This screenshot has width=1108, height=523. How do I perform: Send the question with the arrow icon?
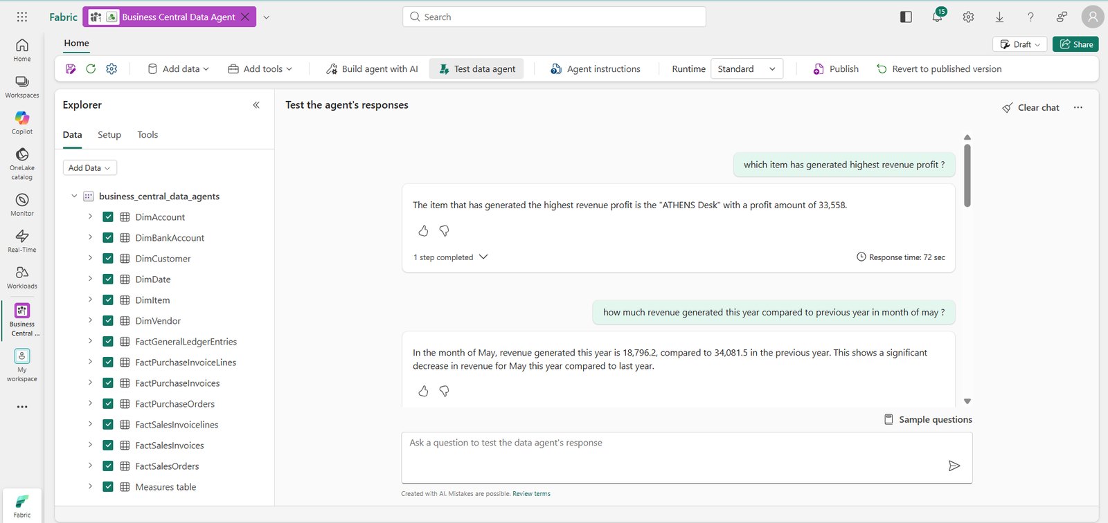pyautogui.click(x=954, y=466)
